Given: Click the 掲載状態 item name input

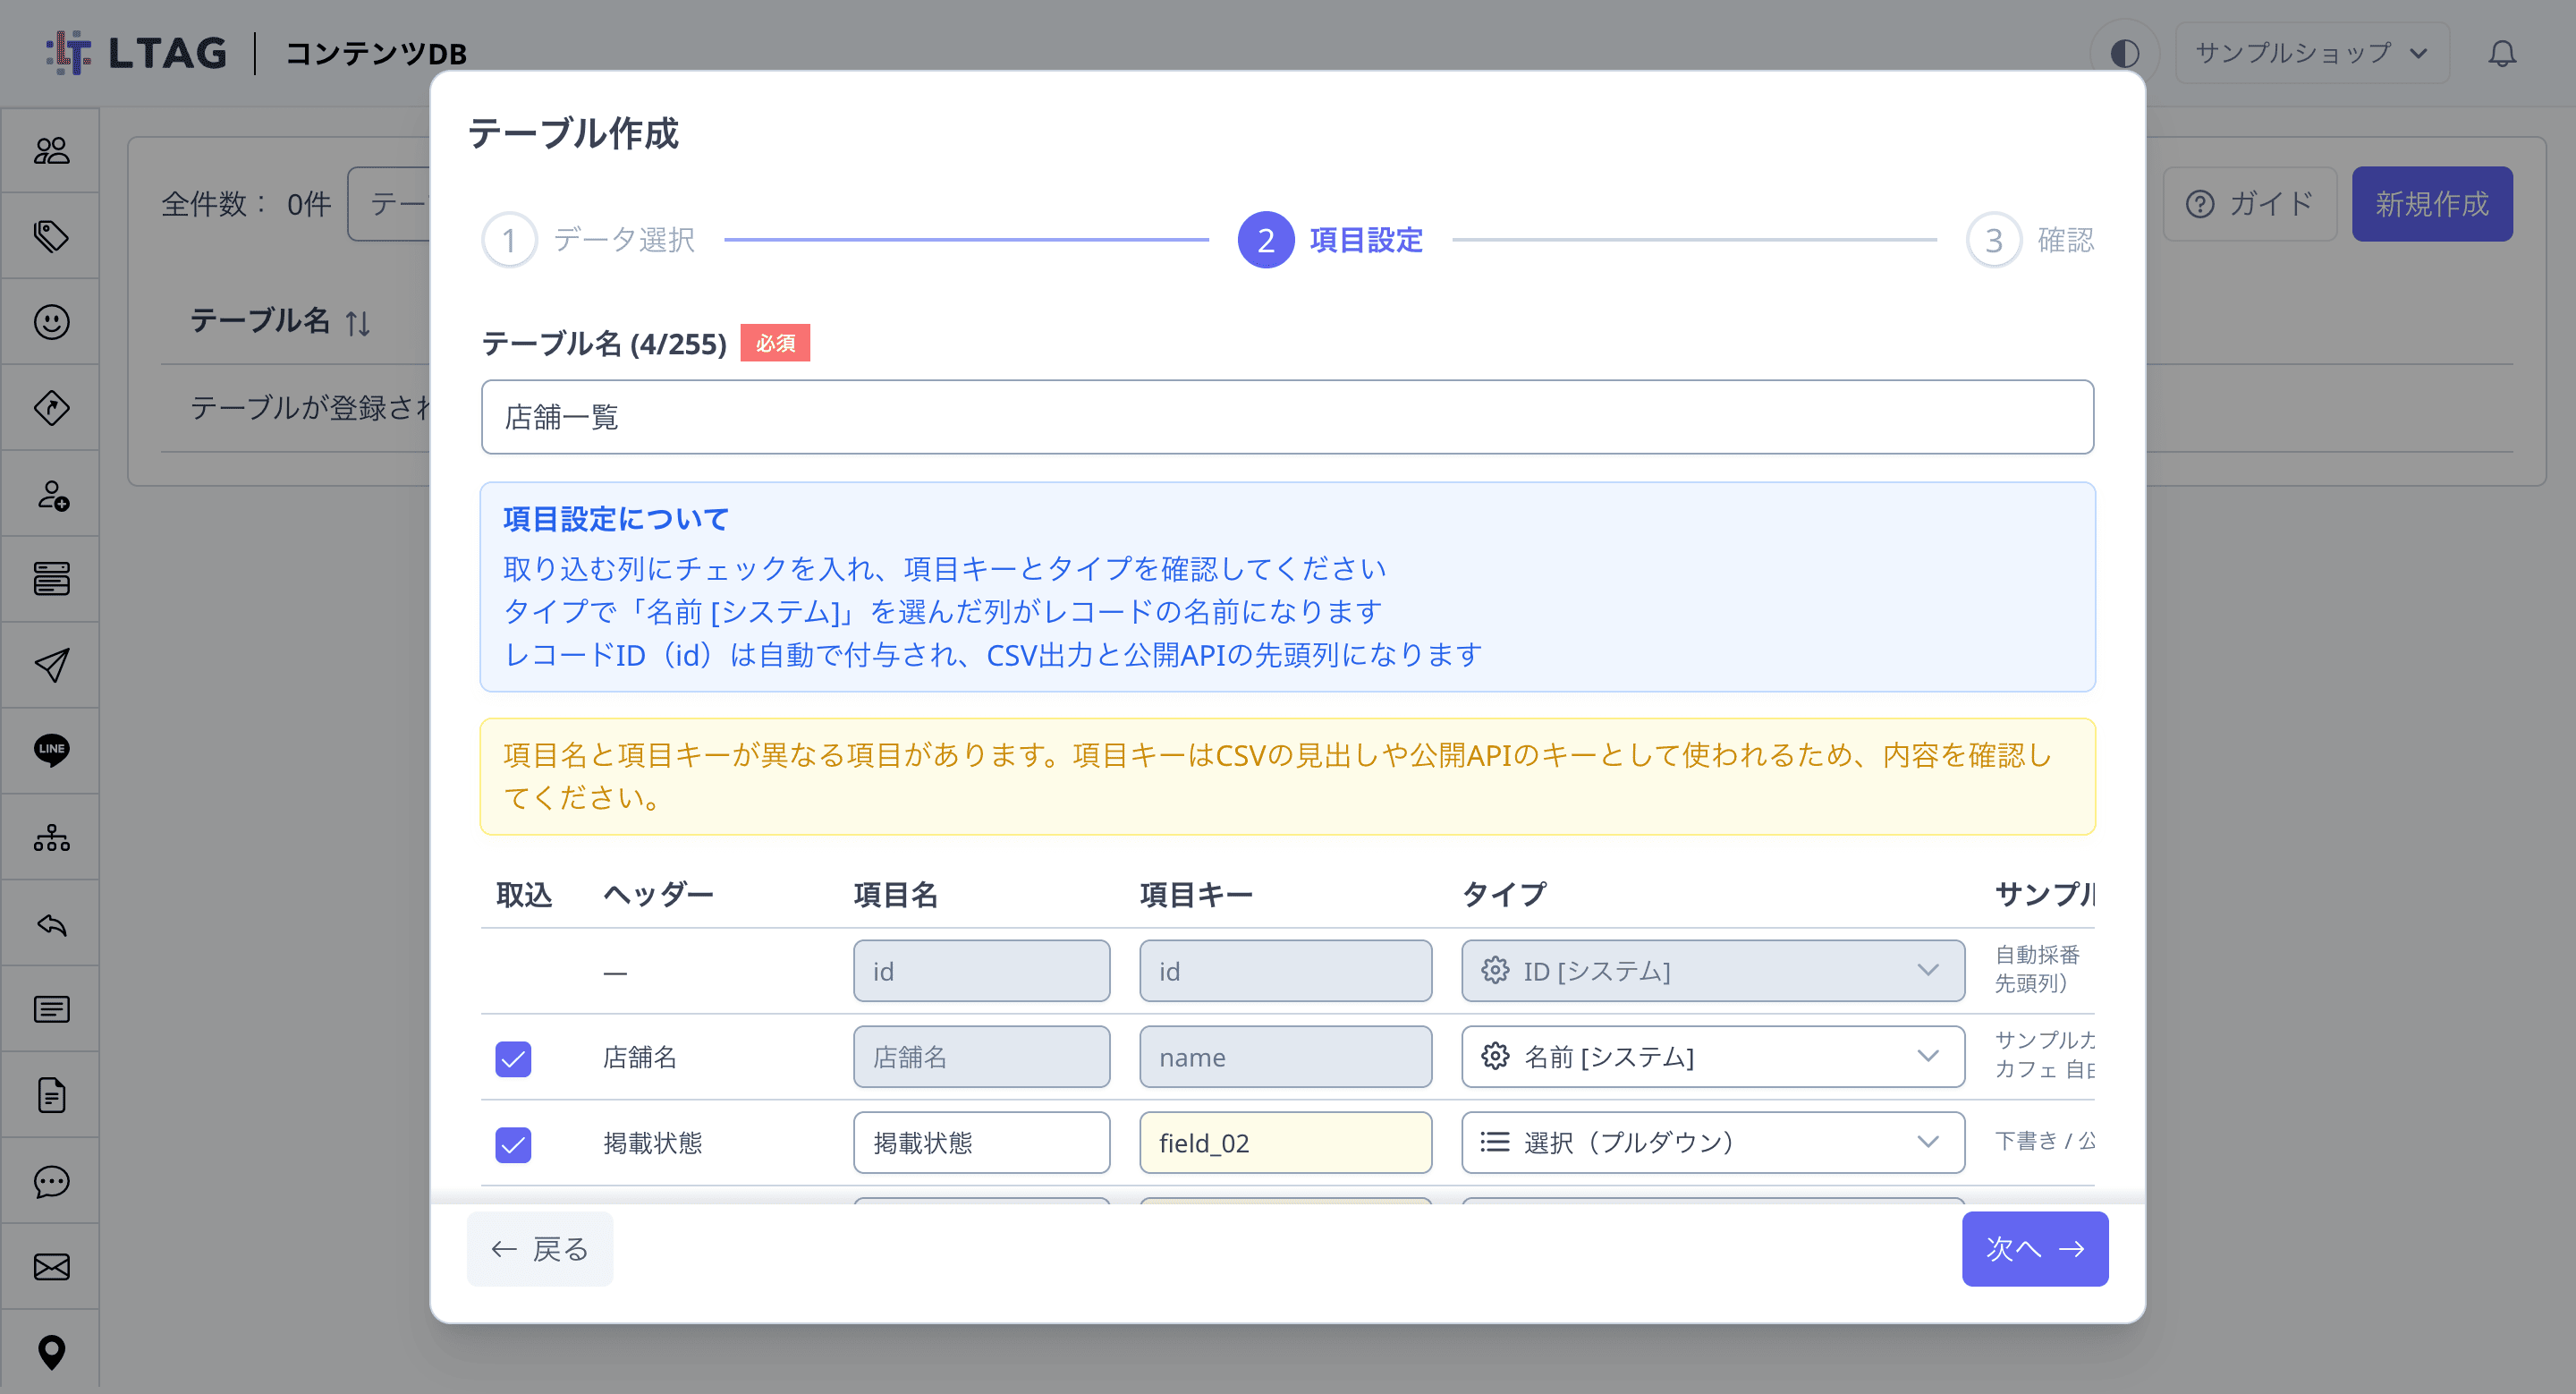Looking at the screenshot, I should pos(981,1143).
